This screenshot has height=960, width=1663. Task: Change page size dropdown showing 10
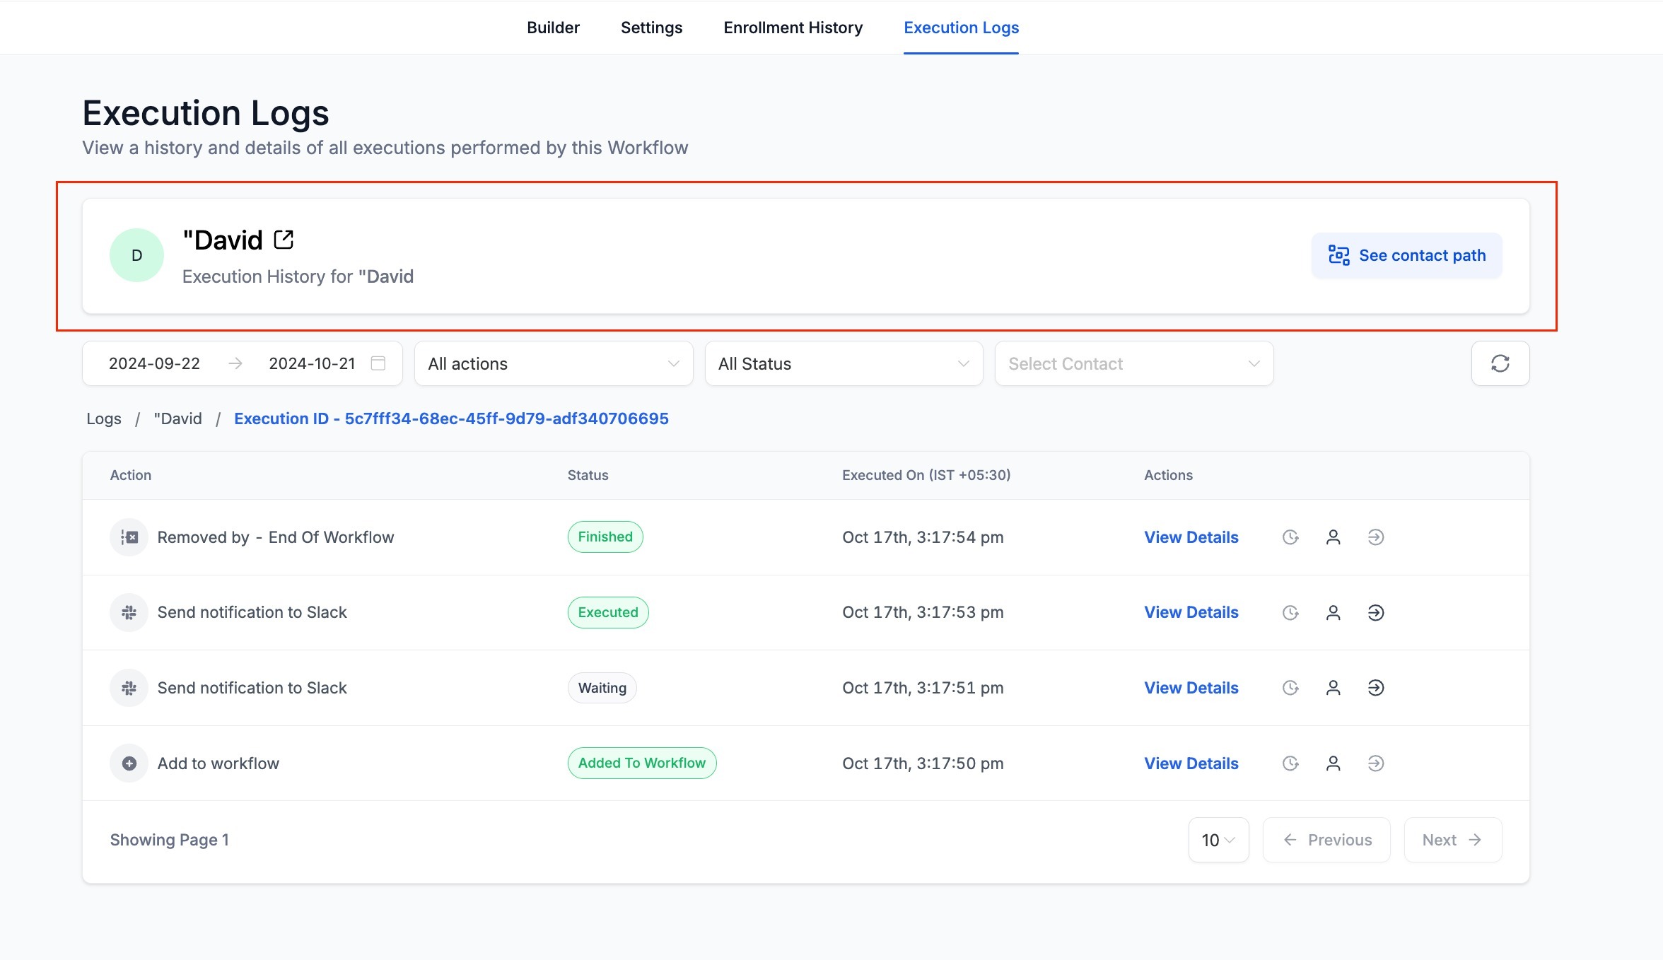pos(1218,840)
